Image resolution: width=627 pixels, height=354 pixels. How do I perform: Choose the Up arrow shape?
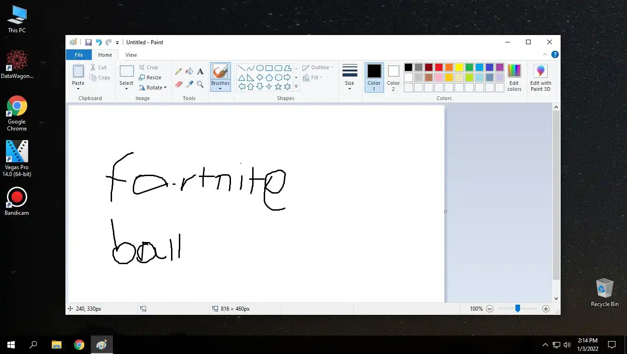pos(251,87)
